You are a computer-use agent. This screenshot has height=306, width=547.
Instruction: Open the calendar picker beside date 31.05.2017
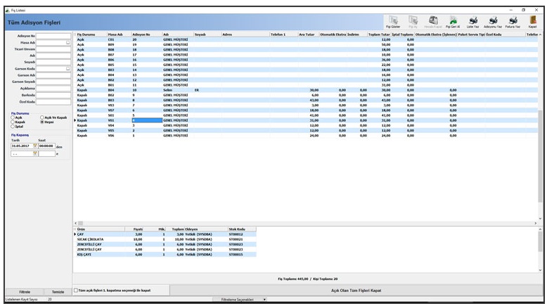click(x=34, y=146)
